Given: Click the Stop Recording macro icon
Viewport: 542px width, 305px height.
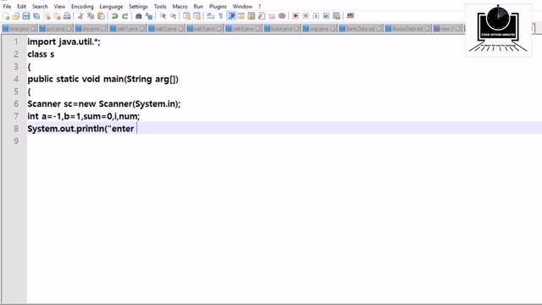Looking at the screenshot, I should [306, 16].
